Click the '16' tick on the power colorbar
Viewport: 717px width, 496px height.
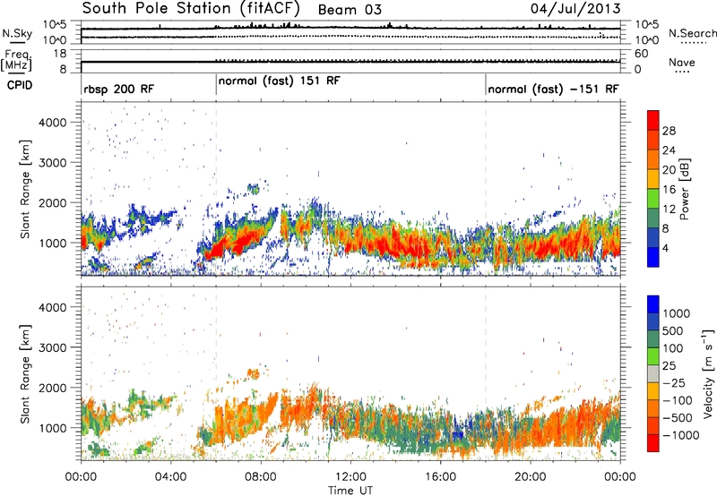tap(669, 190)
